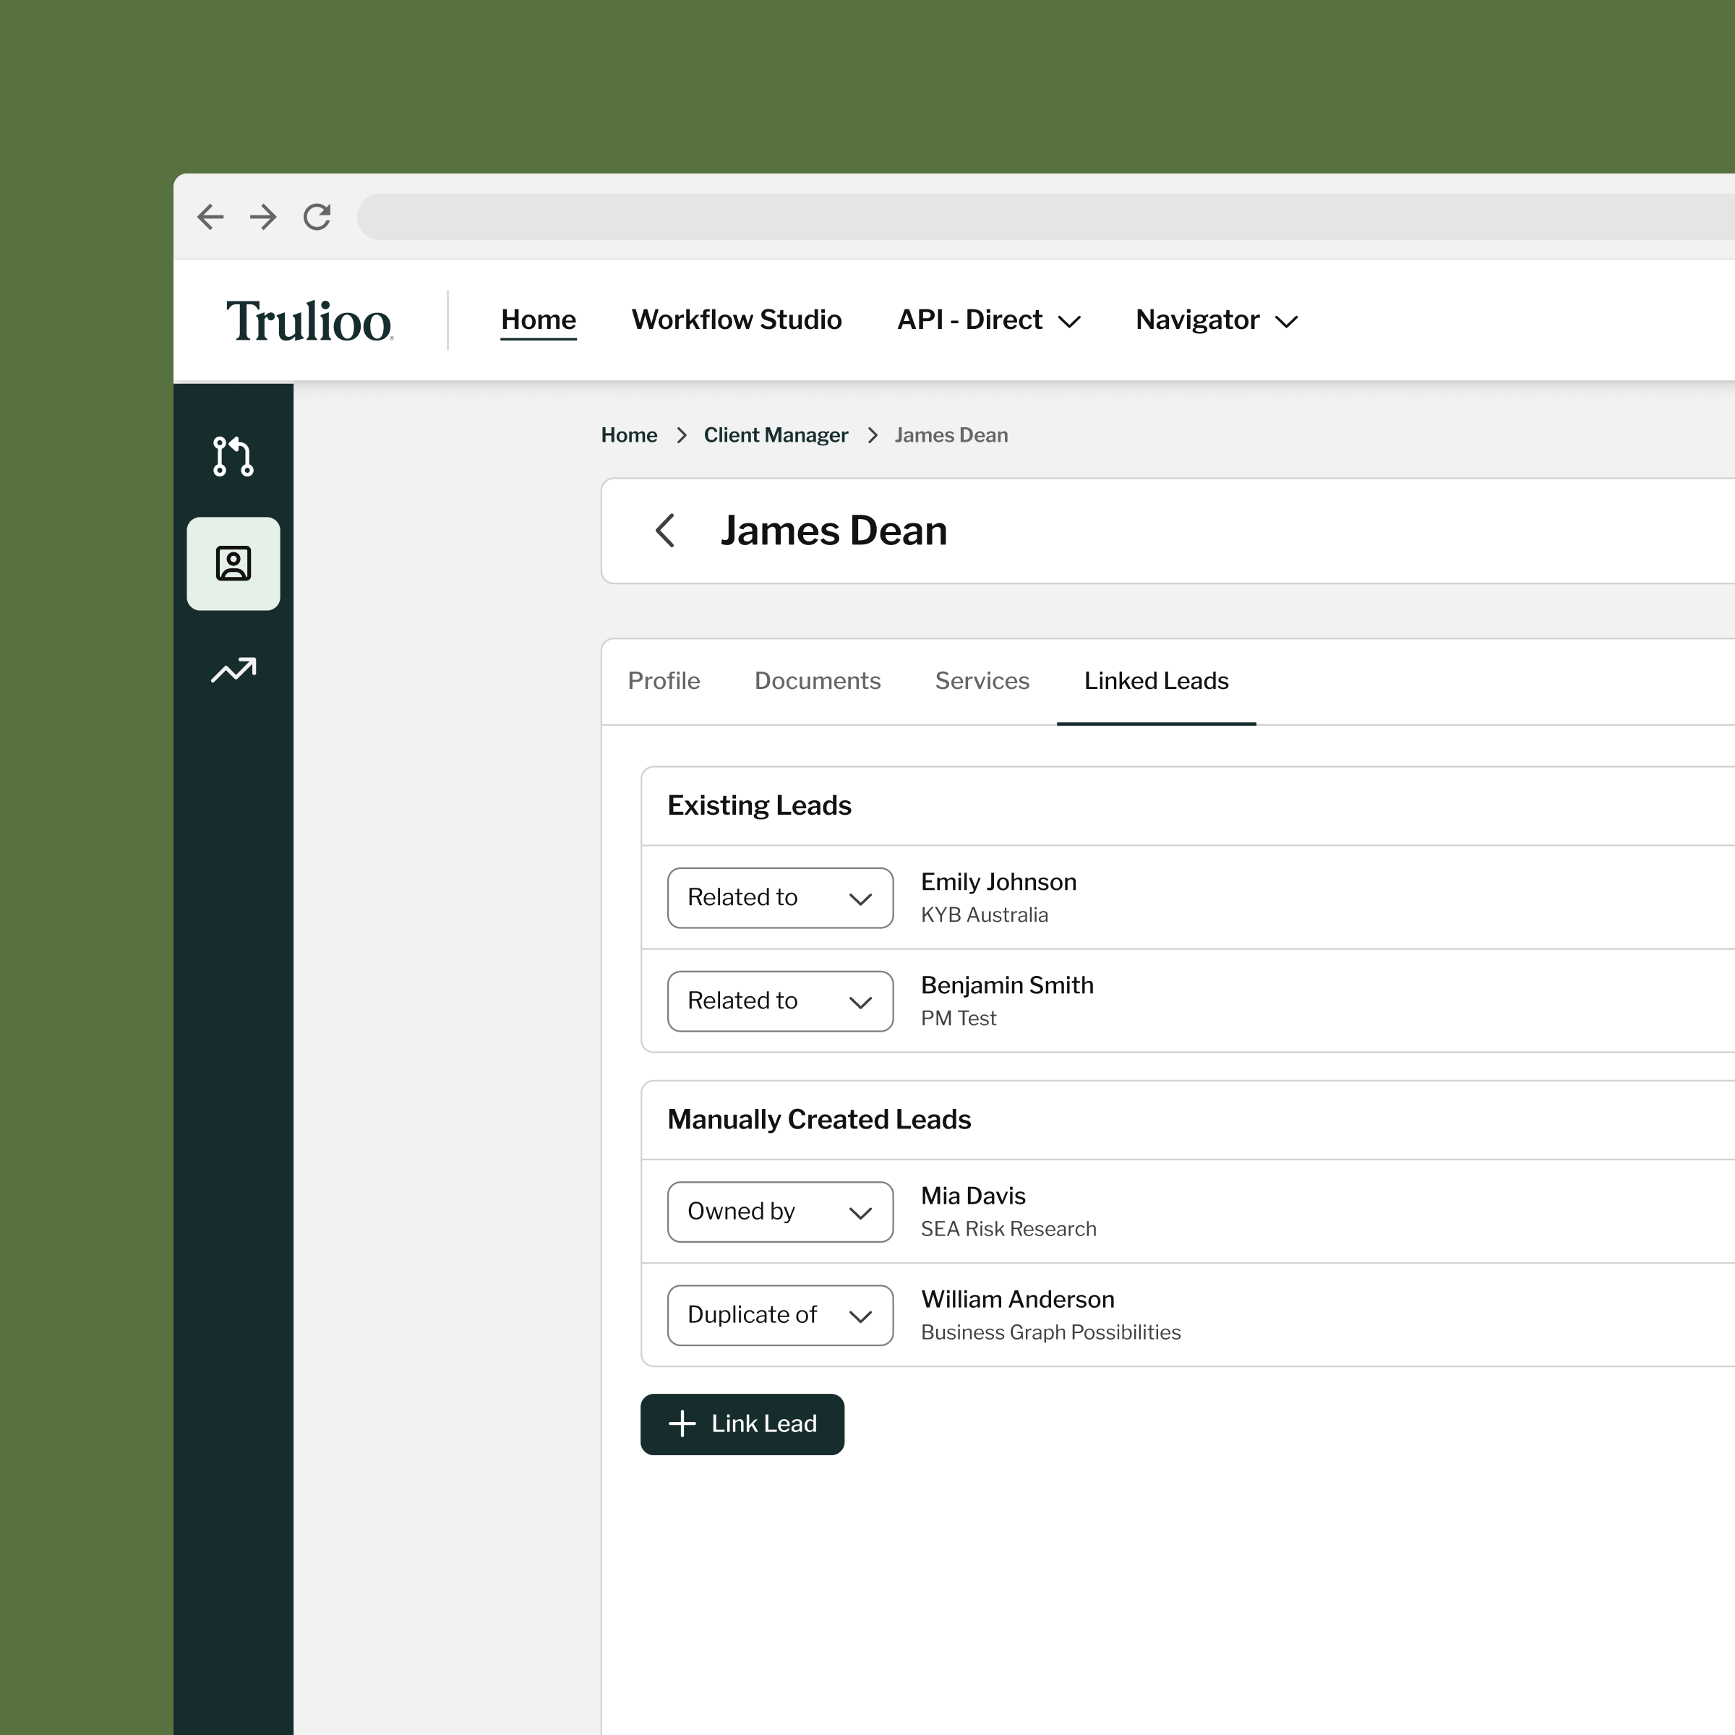Open Emily Johnson's Related to dropdown
Screen dimensions: 1735x1735
click(781, 897)
